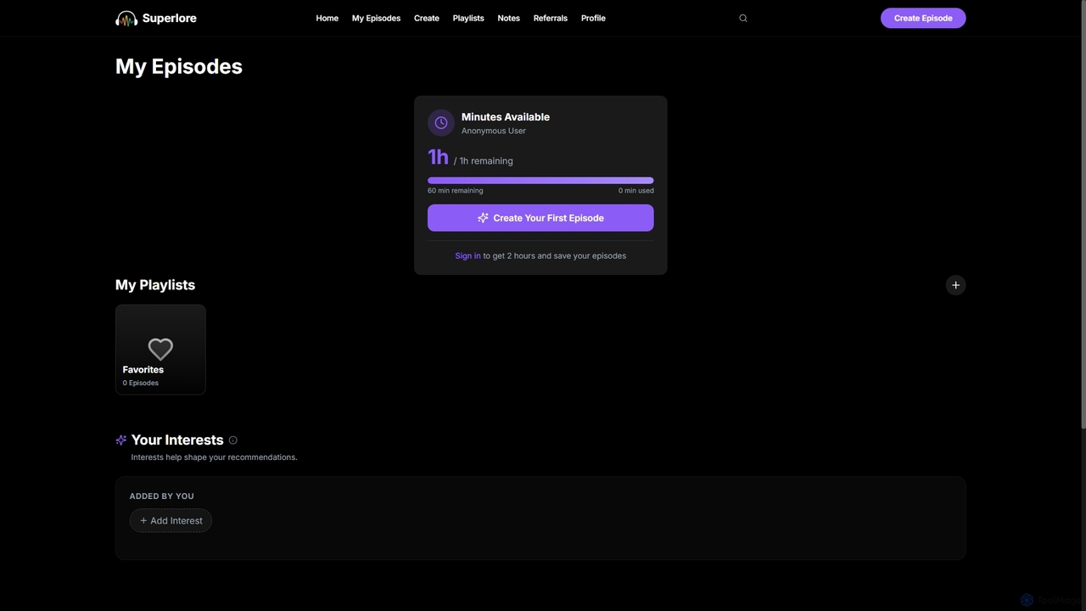Go to the Profile page
Viewport: 1086px width, 611px height.
pos(593,18)
